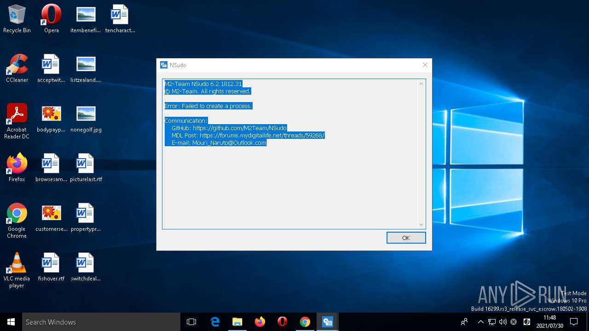Show hidden system tray icons
Screen dimensions: 589x331
tap(481, 322)
